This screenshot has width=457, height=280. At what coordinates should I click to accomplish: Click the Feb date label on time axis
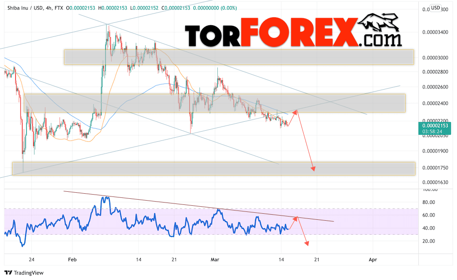click(72, 259)
